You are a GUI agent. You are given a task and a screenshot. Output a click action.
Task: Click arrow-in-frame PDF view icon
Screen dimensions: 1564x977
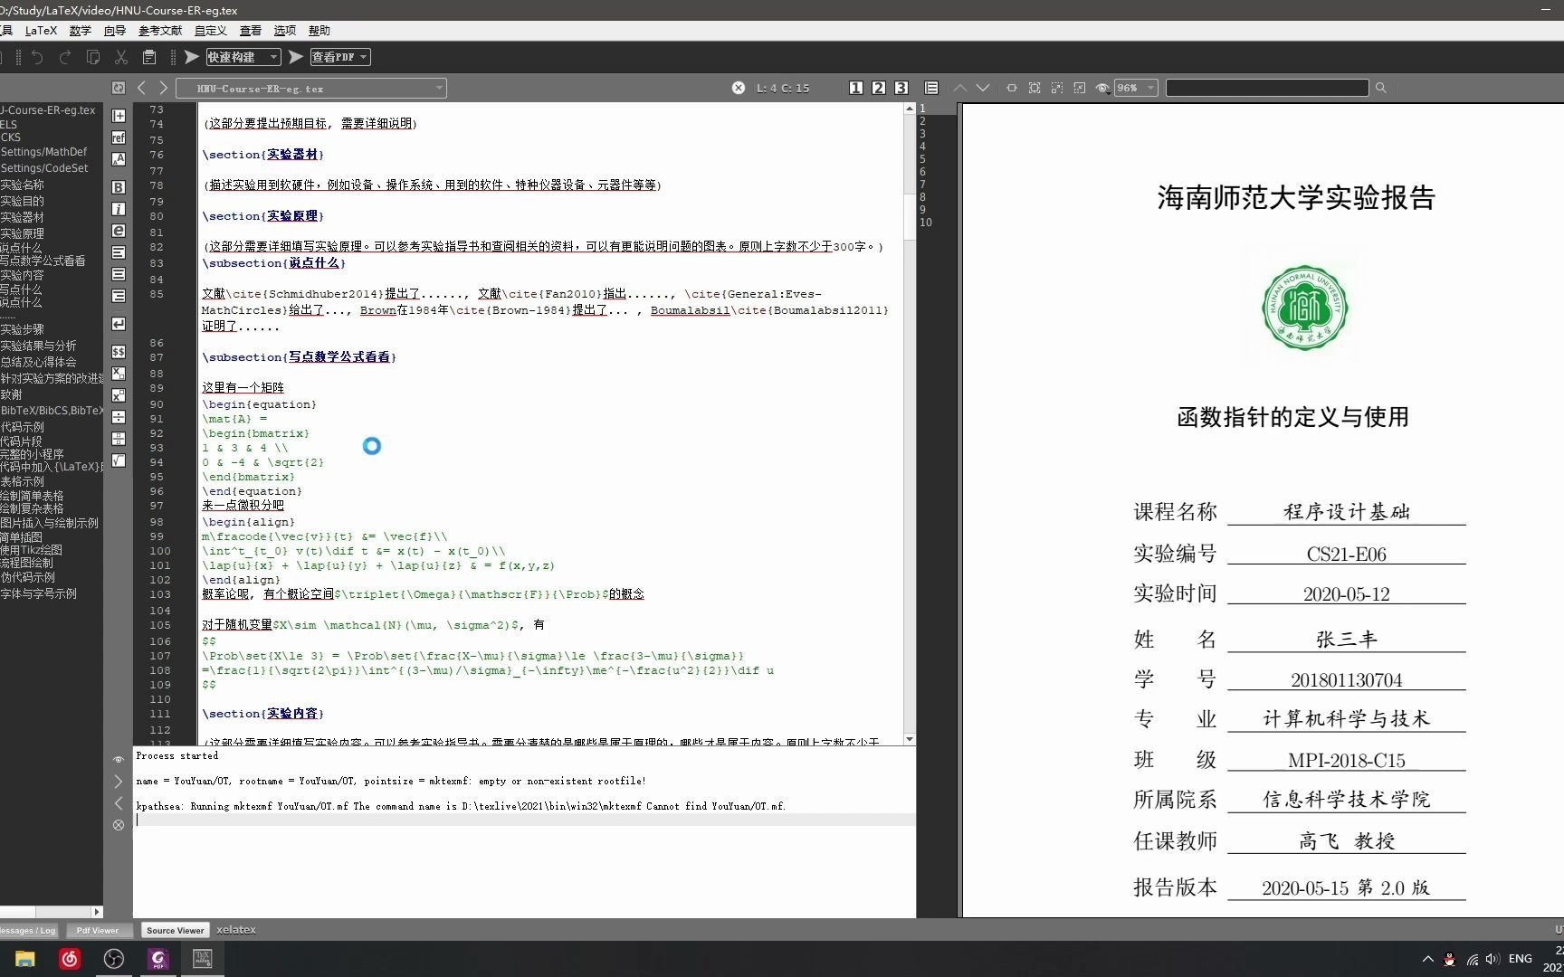(x=1080, y=88)
